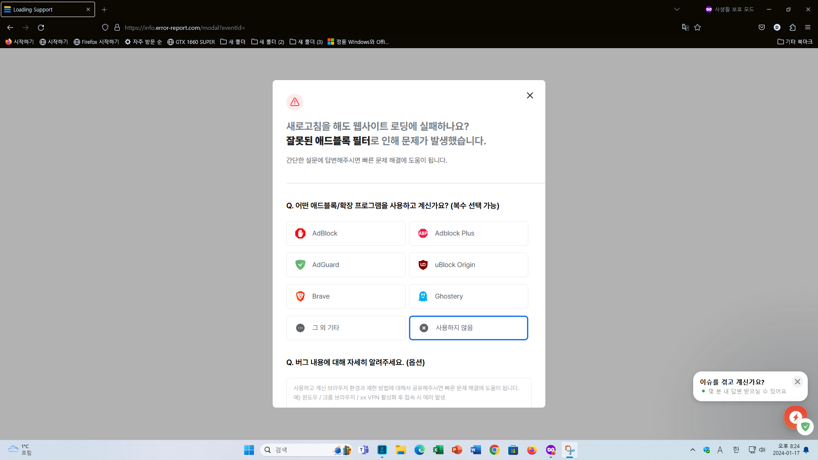The image size is (818, 460).
Task: Choose the 그 외 기타 option
Action: coord(346,328)
